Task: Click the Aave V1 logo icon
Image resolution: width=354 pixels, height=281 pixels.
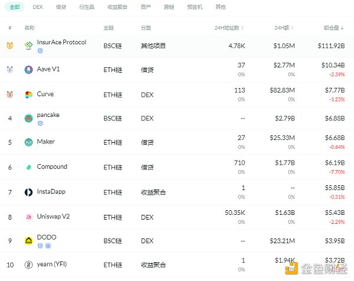Action: pyautogui.click(x=28, y=70)
